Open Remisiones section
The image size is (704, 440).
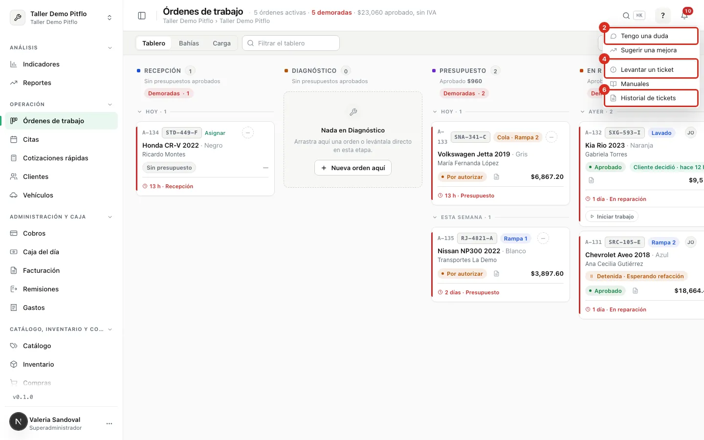pyautogui.click(x=61, y=289)
